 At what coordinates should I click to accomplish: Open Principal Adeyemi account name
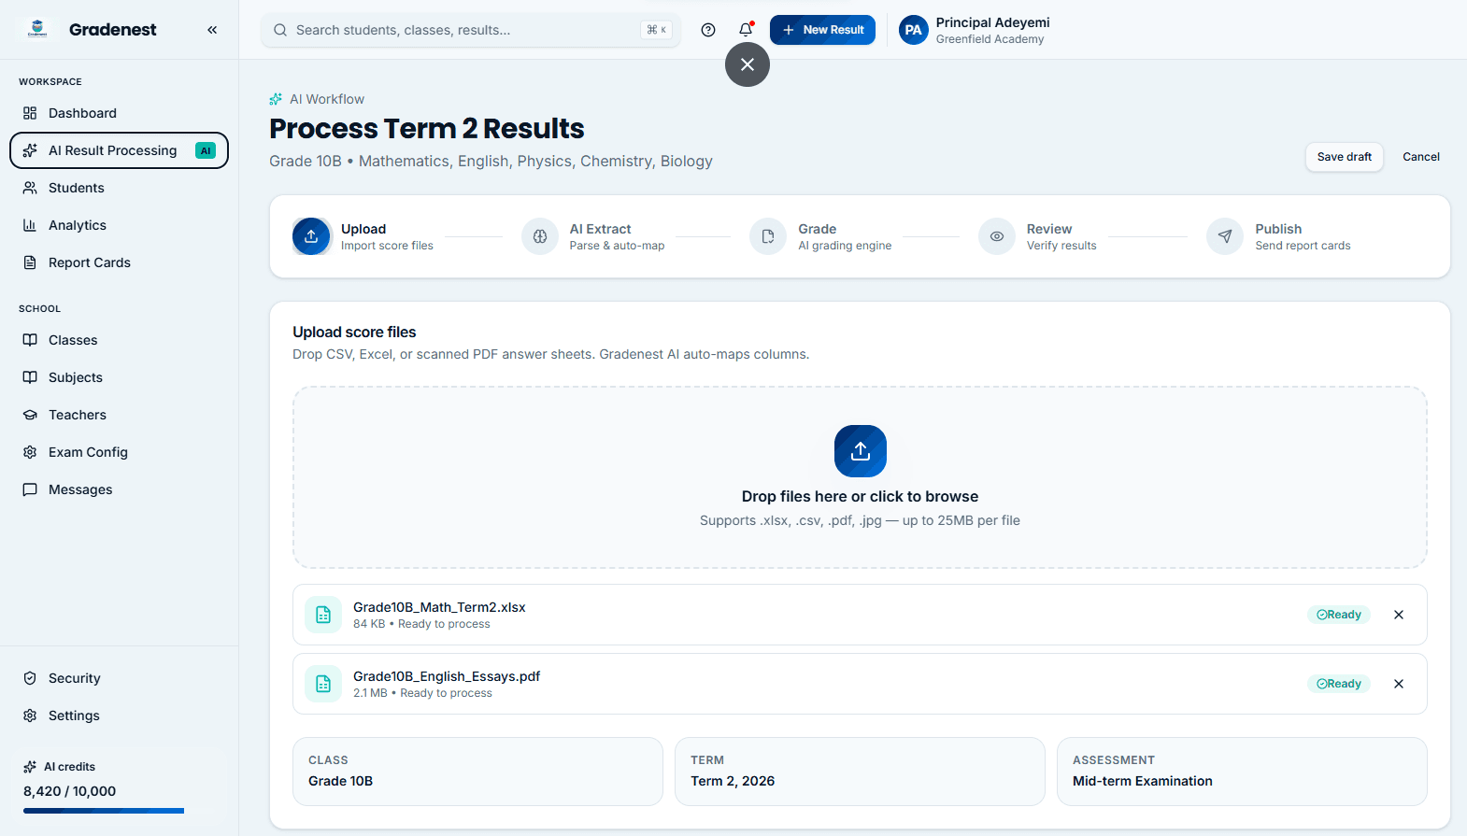[x=992, y=22]
